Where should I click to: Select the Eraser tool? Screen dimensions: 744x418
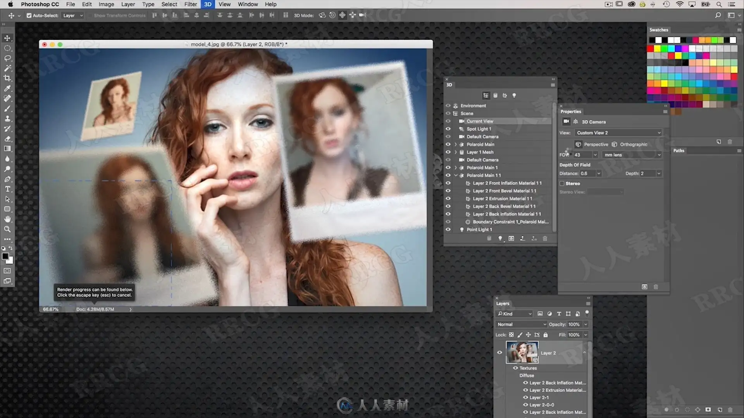pos(7,139)
